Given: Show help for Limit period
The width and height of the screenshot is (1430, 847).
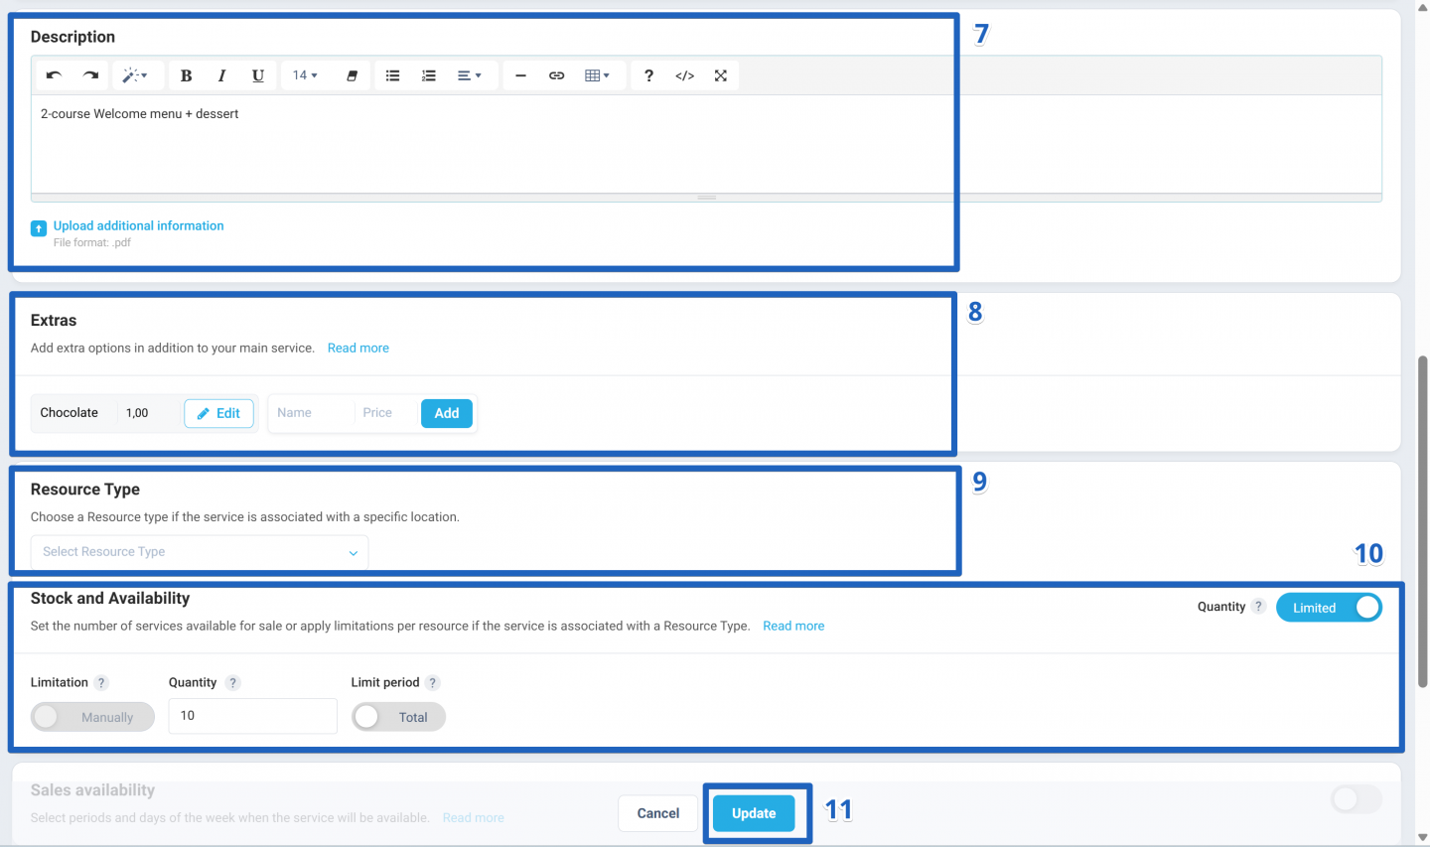Looking at the screenshot, I should (432, 683).
